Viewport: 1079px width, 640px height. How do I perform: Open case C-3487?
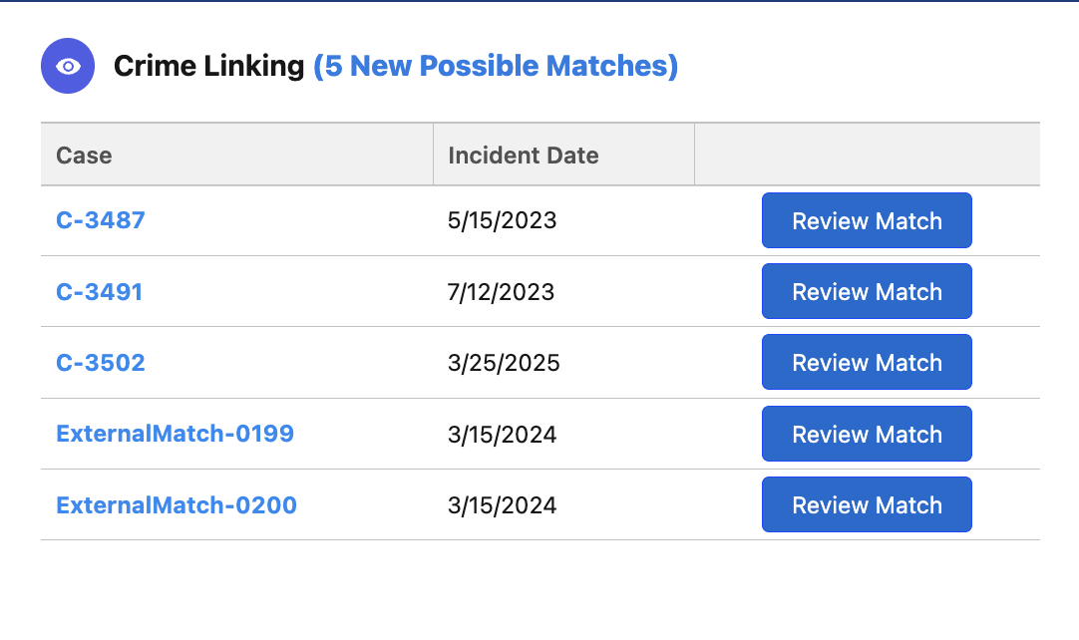pyautogui.click(x=101, y=220)
